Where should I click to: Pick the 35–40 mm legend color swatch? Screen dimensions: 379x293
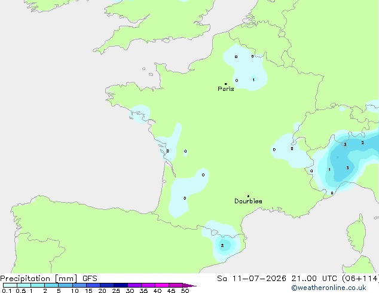tap(148, 285)
